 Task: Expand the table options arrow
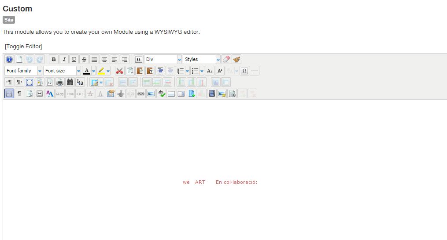tap(101, 82)
